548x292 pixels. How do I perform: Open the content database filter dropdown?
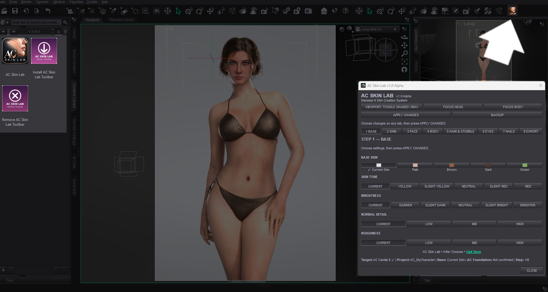(x=5, y=22)
